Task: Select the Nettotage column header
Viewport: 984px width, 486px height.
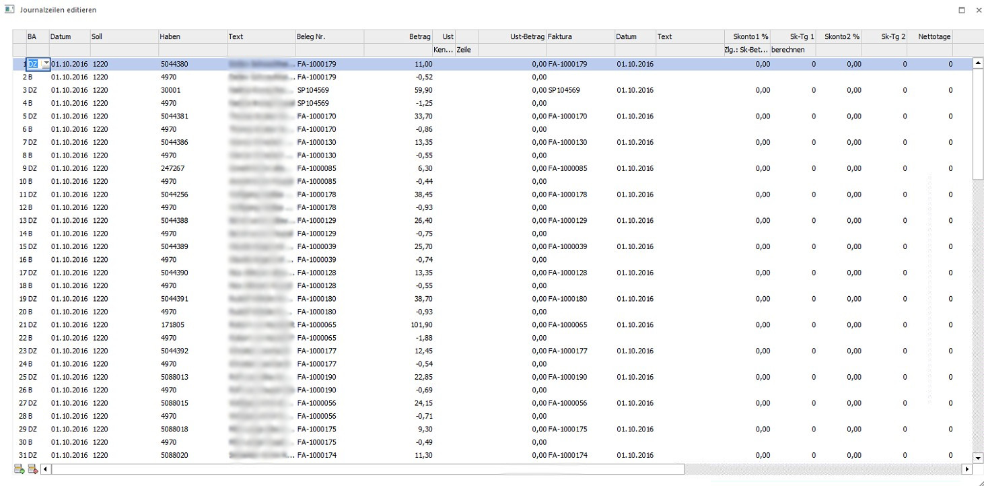Action: pos(929,37)
